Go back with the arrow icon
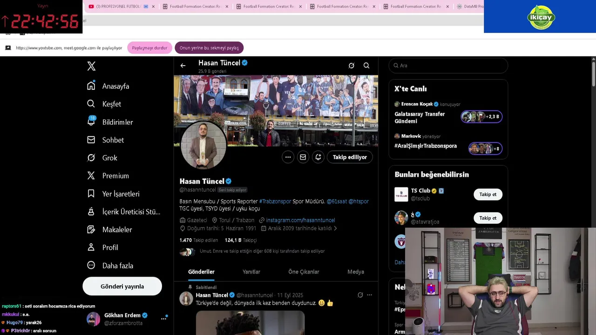 point(183,66)
